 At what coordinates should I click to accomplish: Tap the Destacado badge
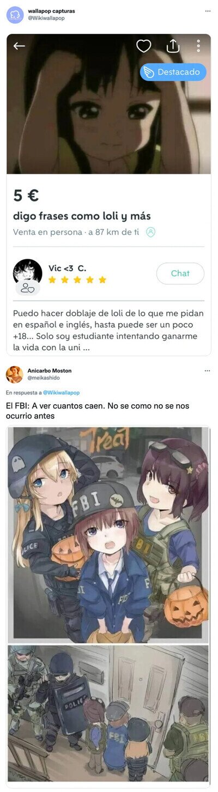point(173,72)
